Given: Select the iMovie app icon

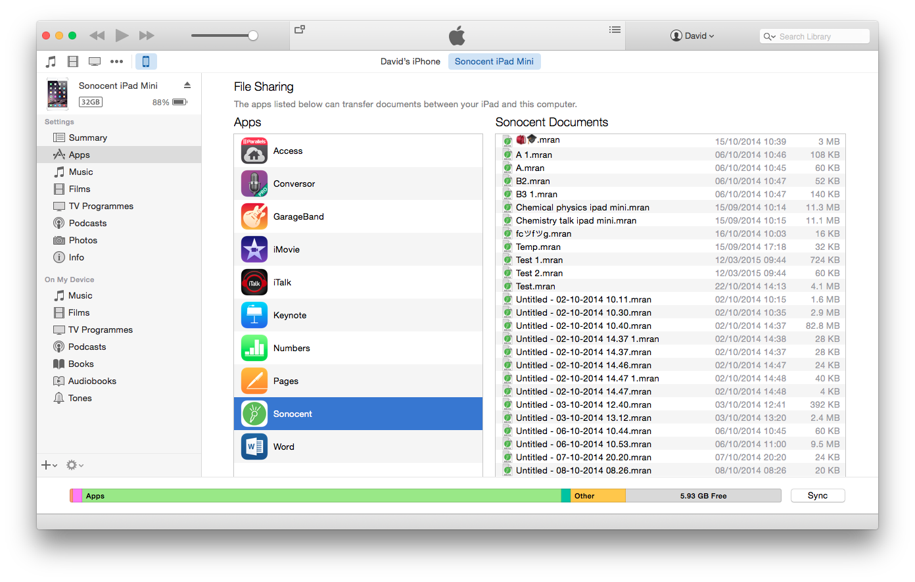Looking at the screenshot, I should (254, 249).
